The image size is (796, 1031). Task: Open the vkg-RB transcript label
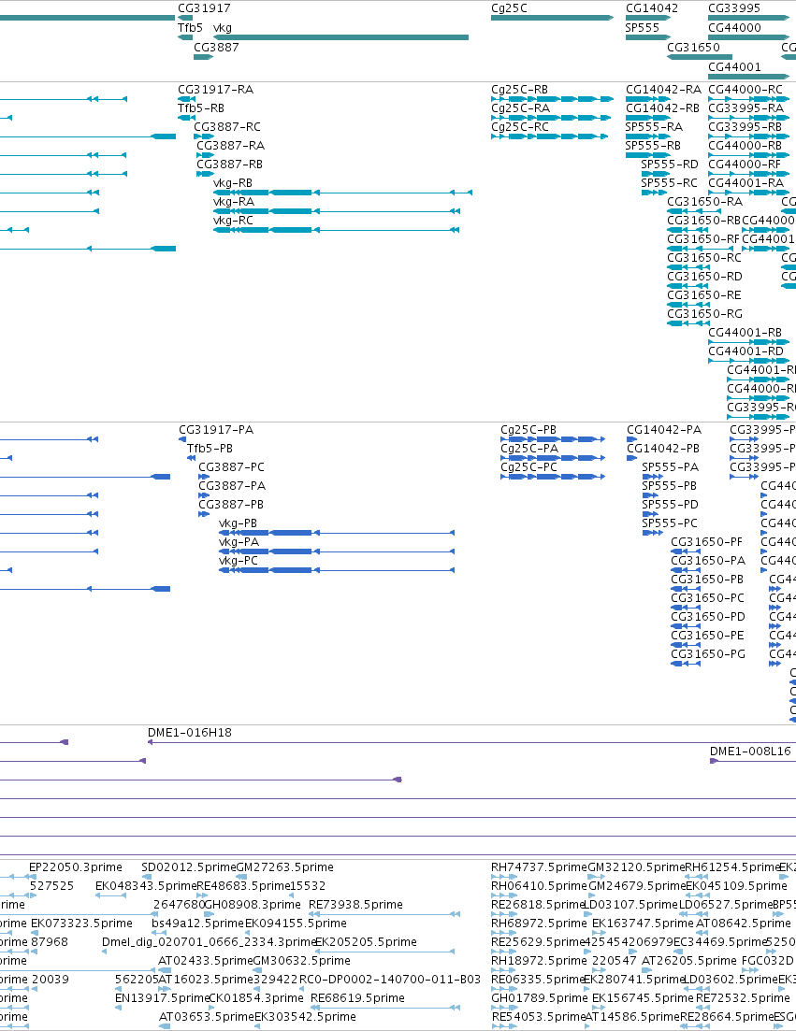[x=233, y=183]
